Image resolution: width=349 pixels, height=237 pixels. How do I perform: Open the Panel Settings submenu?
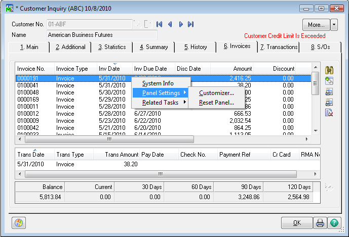pos(161,93)
